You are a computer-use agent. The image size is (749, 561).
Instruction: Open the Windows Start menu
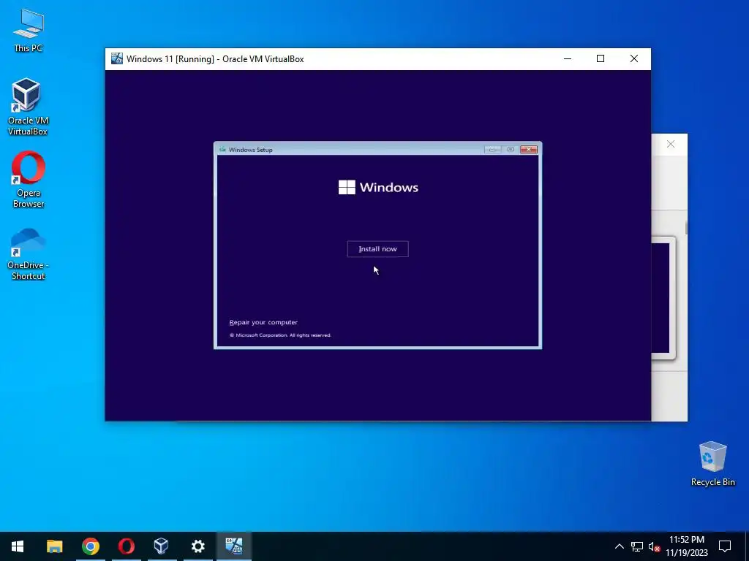tap(18, 546)
